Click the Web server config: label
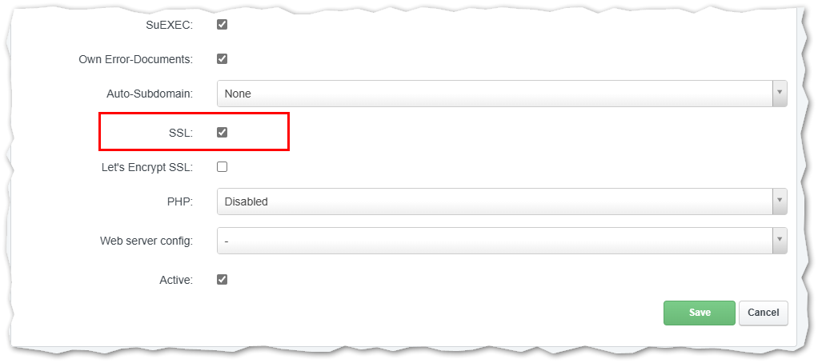Image resolution: width=818 pixels, height=363 pixels. coord(146,241)
